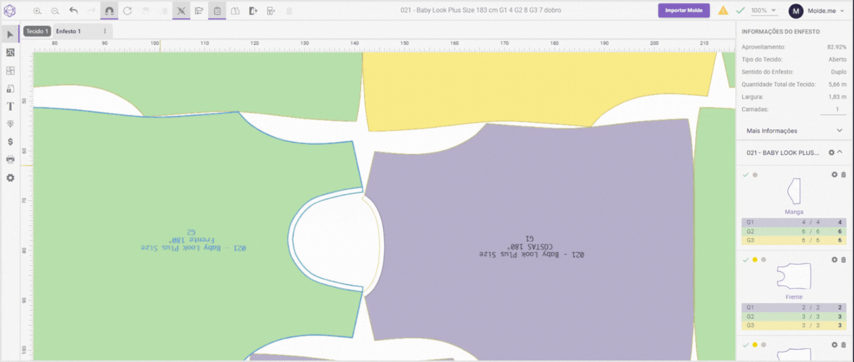Toggle the yellow dot on Frente piece
854x362 pixels.
pyautogui.click(x=755, y=260)
